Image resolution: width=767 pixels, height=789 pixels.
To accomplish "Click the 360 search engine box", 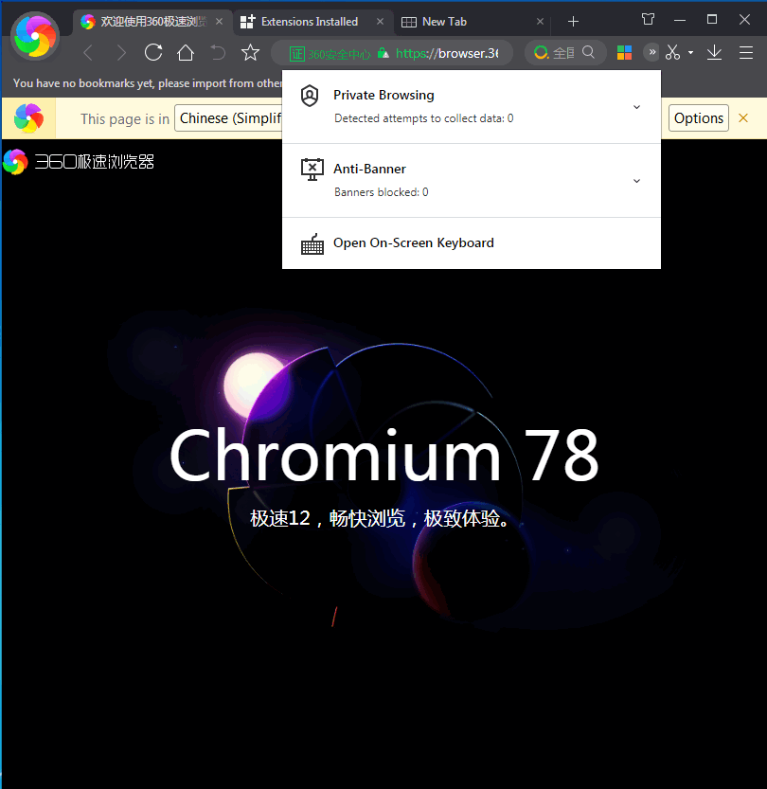I will coord(564,52).
